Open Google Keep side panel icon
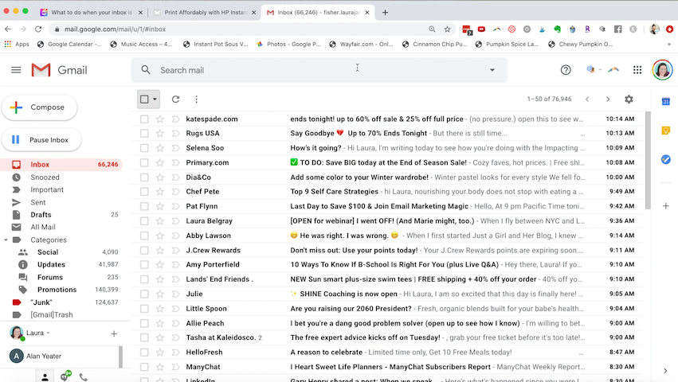Screen dimensions: 678x382 pyautogui.click(x=666, y=131)
